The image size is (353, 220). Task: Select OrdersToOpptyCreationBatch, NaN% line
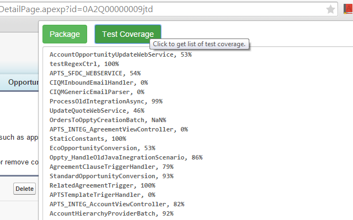pyautogui.click(x=108, y=120)
